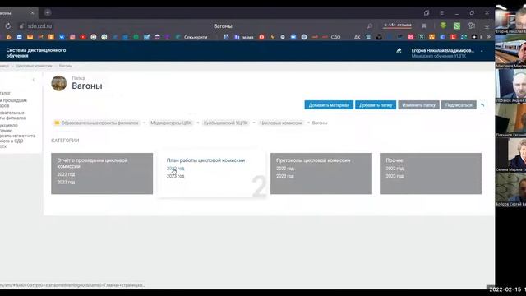Click the pen icon beside user name
The image size is (526, 296).
[x=399, y=51]
